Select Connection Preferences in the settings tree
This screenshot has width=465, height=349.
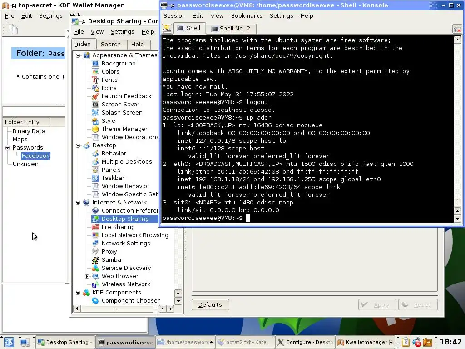click(130, 211)
